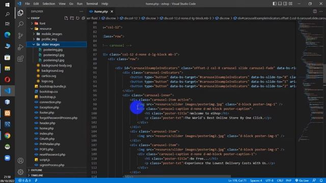Split the editor to the right
This screenshot has width=326, height=183.
tap(315, 11)
